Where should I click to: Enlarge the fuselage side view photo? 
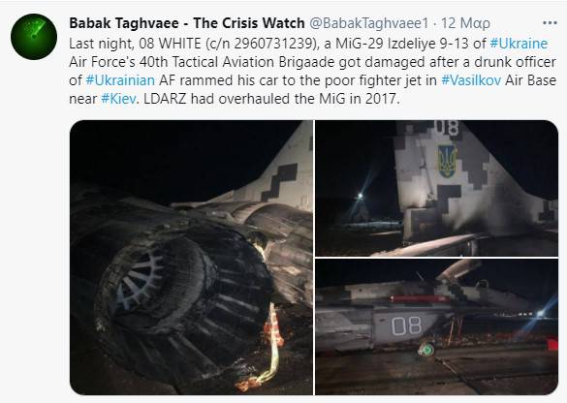437,326
